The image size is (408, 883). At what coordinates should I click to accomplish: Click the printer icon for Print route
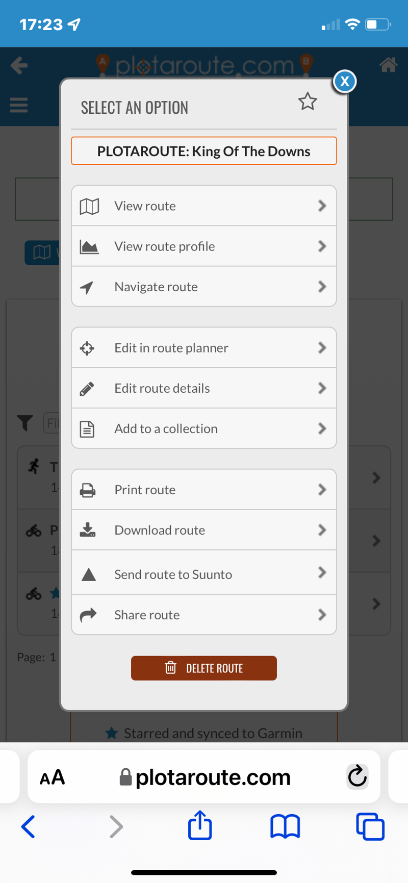88,490
